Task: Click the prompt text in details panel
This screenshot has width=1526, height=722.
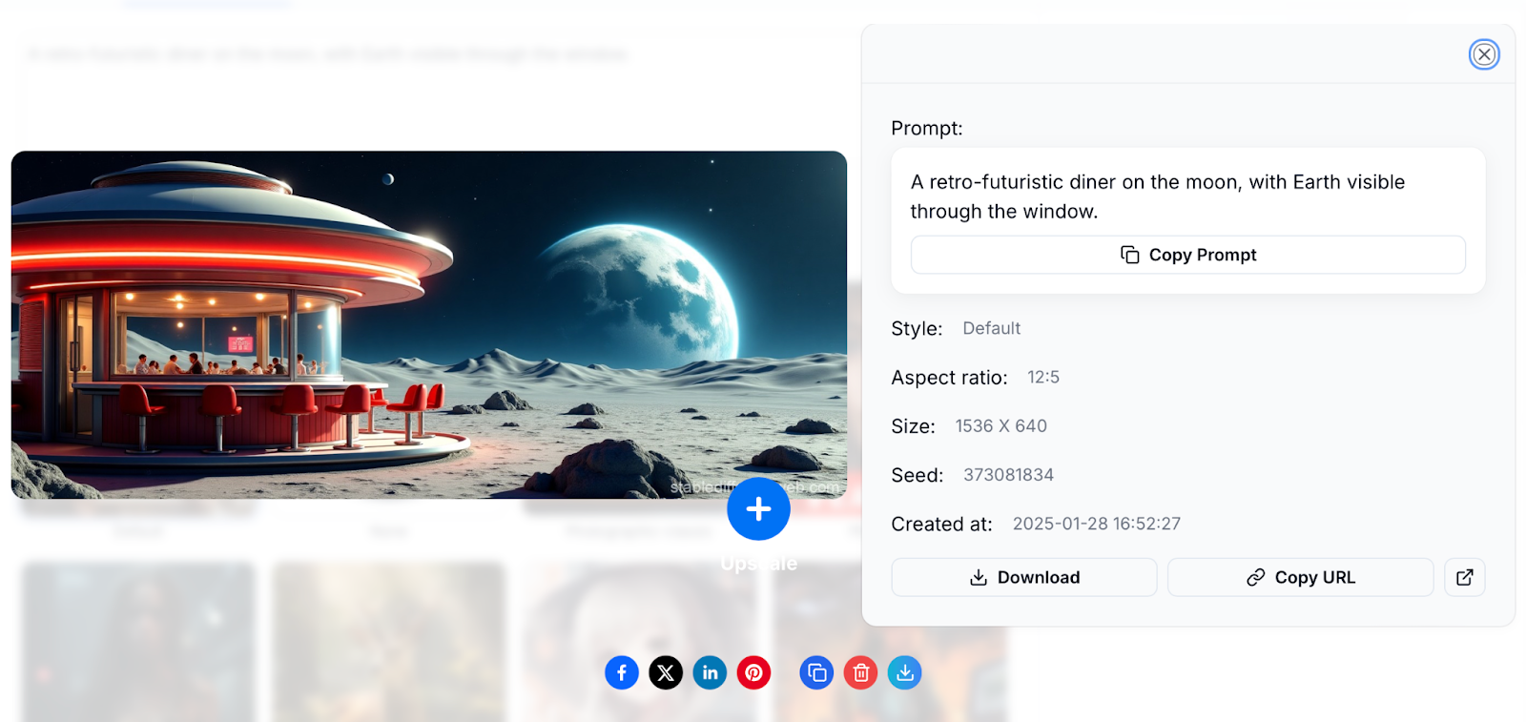Action: tap(1158, 196)
